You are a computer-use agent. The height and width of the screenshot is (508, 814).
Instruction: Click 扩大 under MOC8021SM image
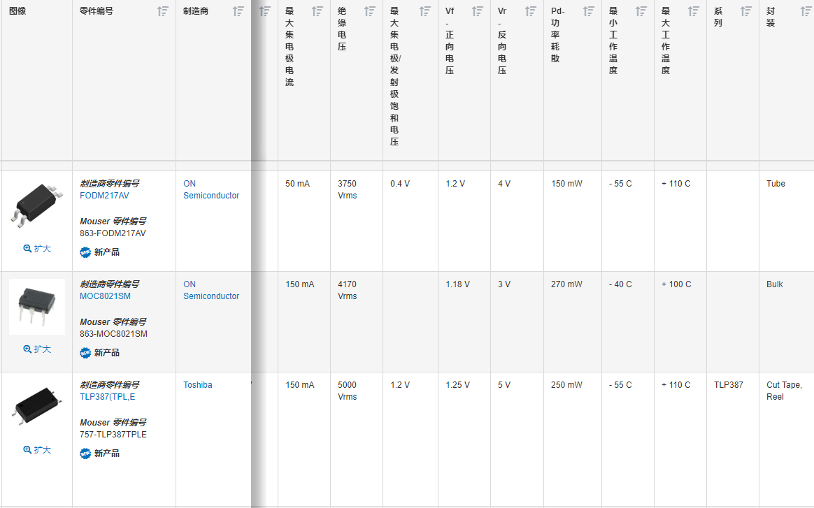pos(37,349)
